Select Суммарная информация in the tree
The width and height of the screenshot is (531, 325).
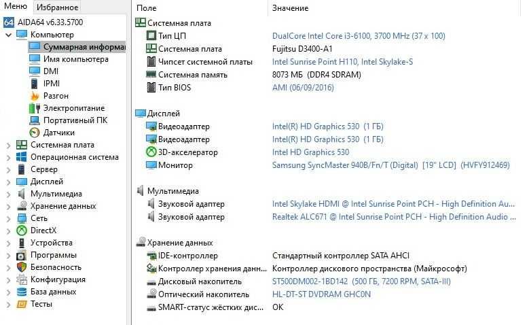point(77,47)
